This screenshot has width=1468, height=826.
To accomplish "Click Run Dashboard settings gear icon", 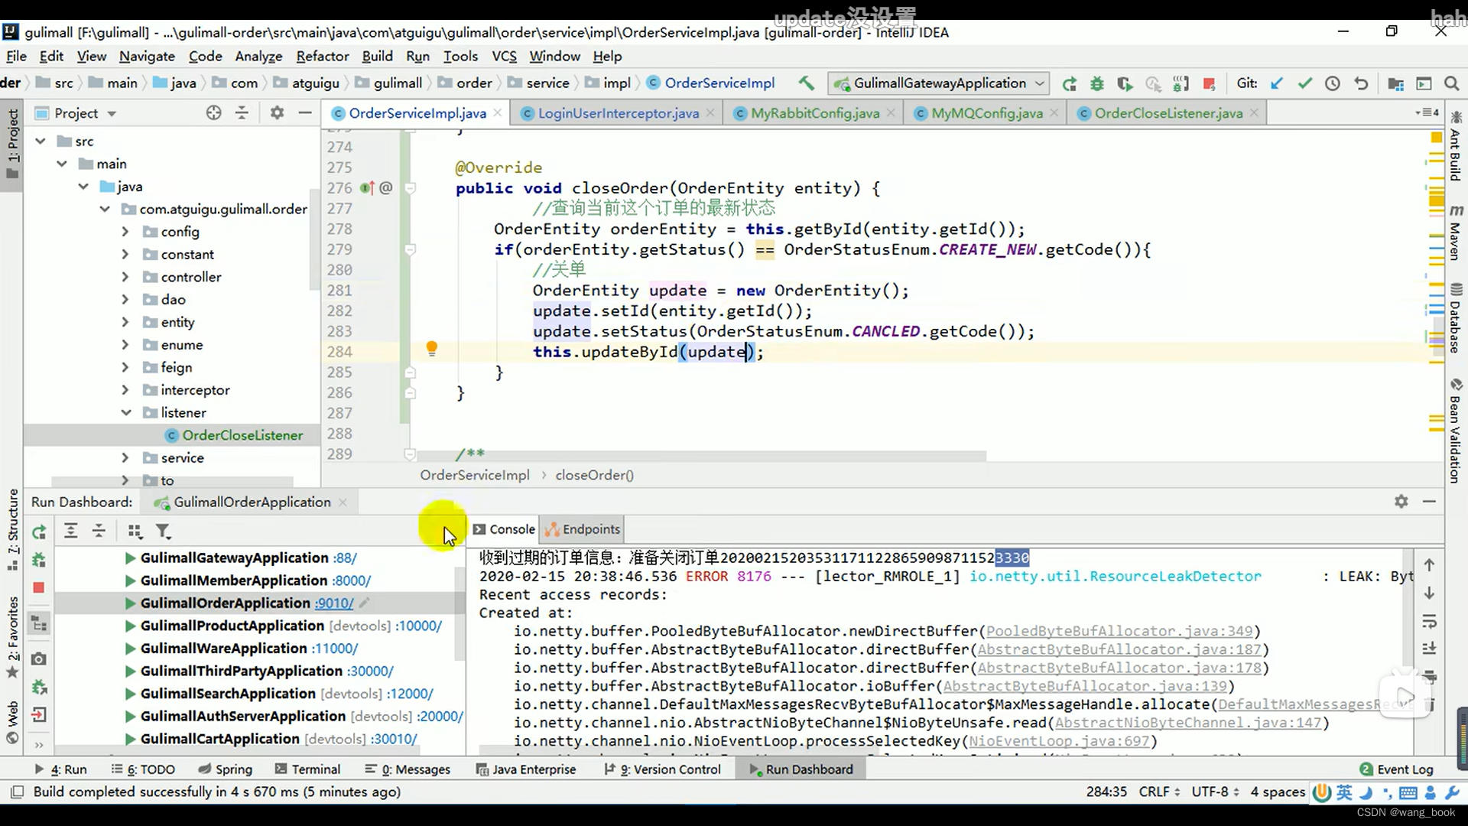I will (x=1401, y=502).
